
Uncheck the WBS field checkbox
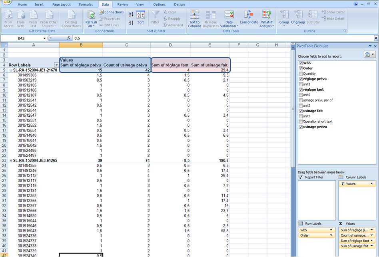(301, 63)
